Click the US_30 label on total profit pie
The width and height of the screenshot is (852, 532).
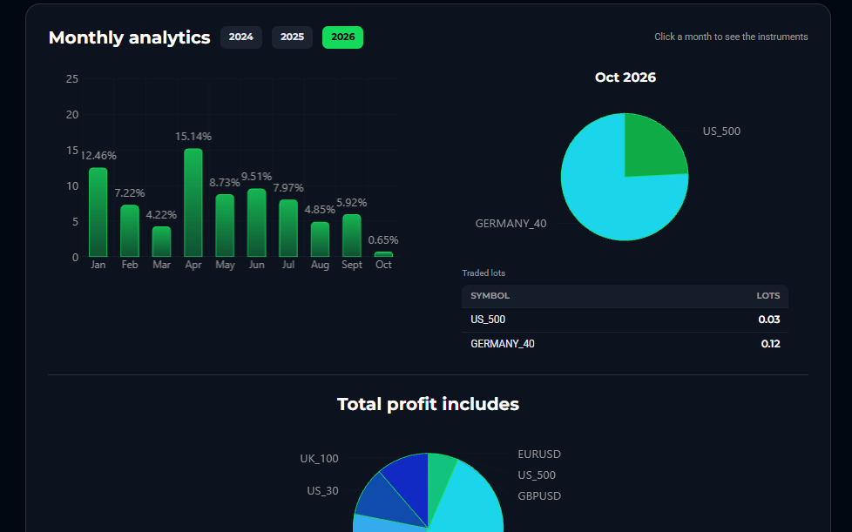point(322,491)
